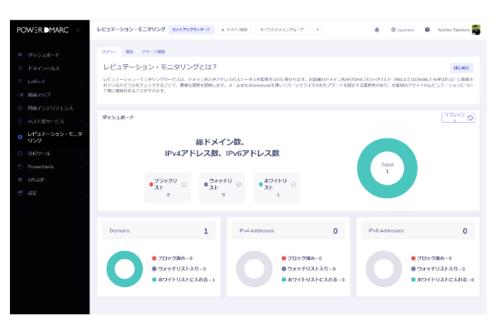Open ドメインヘルス in the sidebar
496x330 pixels.
43,68
